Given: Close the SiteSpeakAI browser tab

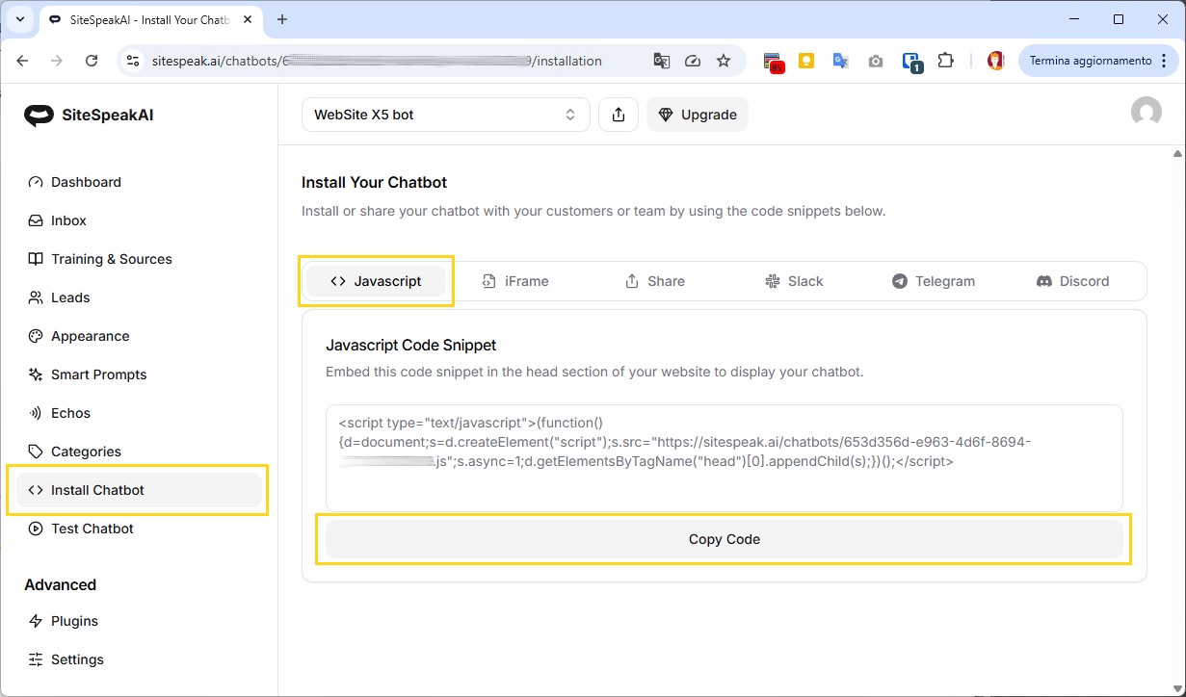Looking at the screenshot, I should coord(249,19).
